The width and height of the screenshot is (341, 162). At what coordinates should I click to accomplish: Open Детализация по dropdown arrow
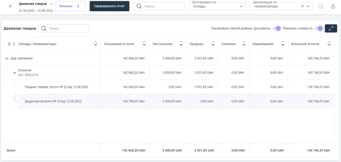tap(308, 6)
